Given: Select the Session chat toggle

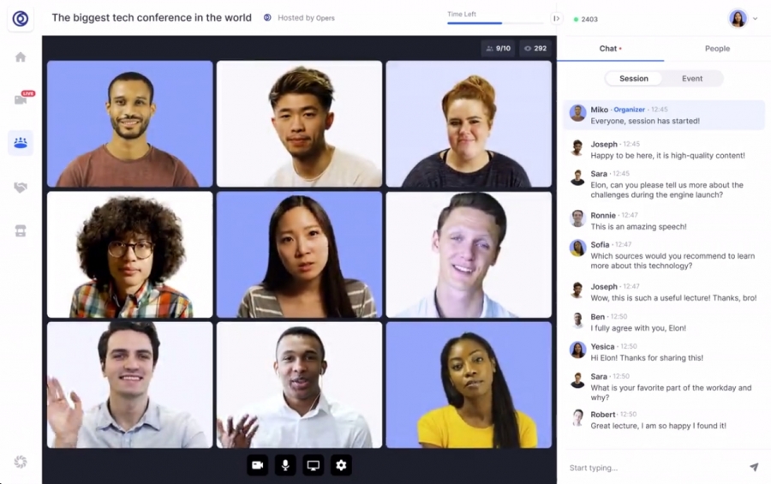Looking at the screenshot, I should [633, 78].
